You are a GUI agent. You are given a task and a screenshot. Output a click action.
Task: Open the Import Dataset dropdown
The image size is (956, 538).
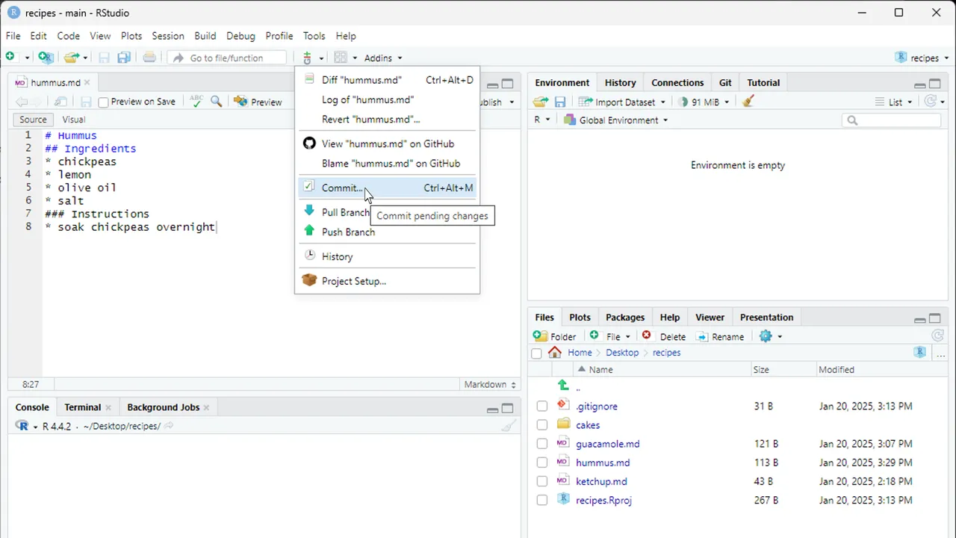622,102
